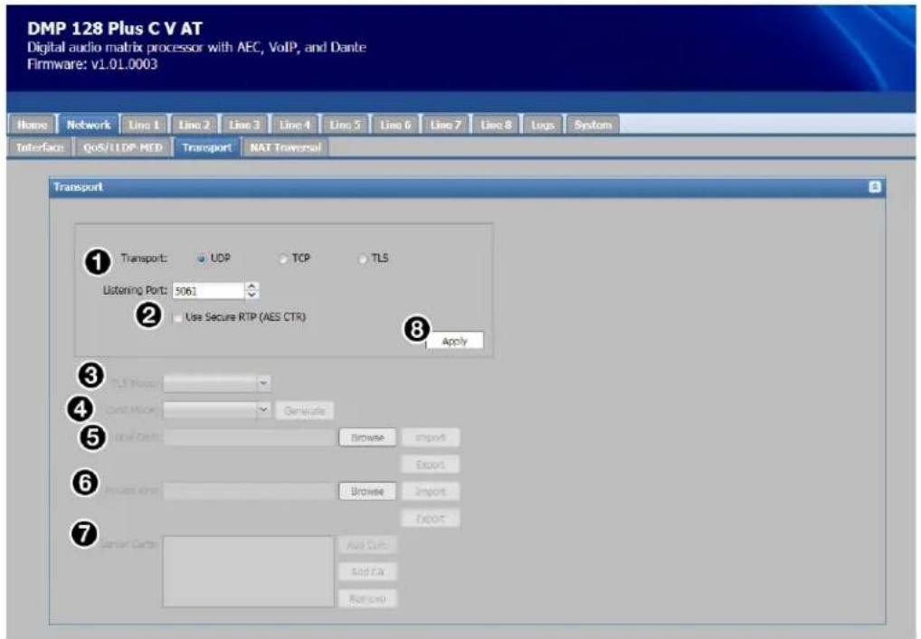Switch to the Line 8 tab

pos(497,125)
